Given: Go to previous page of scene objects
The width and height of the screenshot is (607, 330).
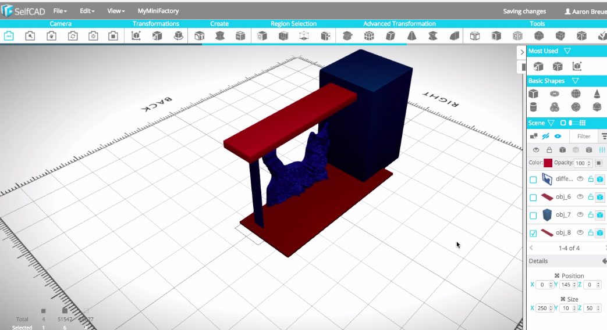Looking at the screenshot, I should click(x=531, y=248).
